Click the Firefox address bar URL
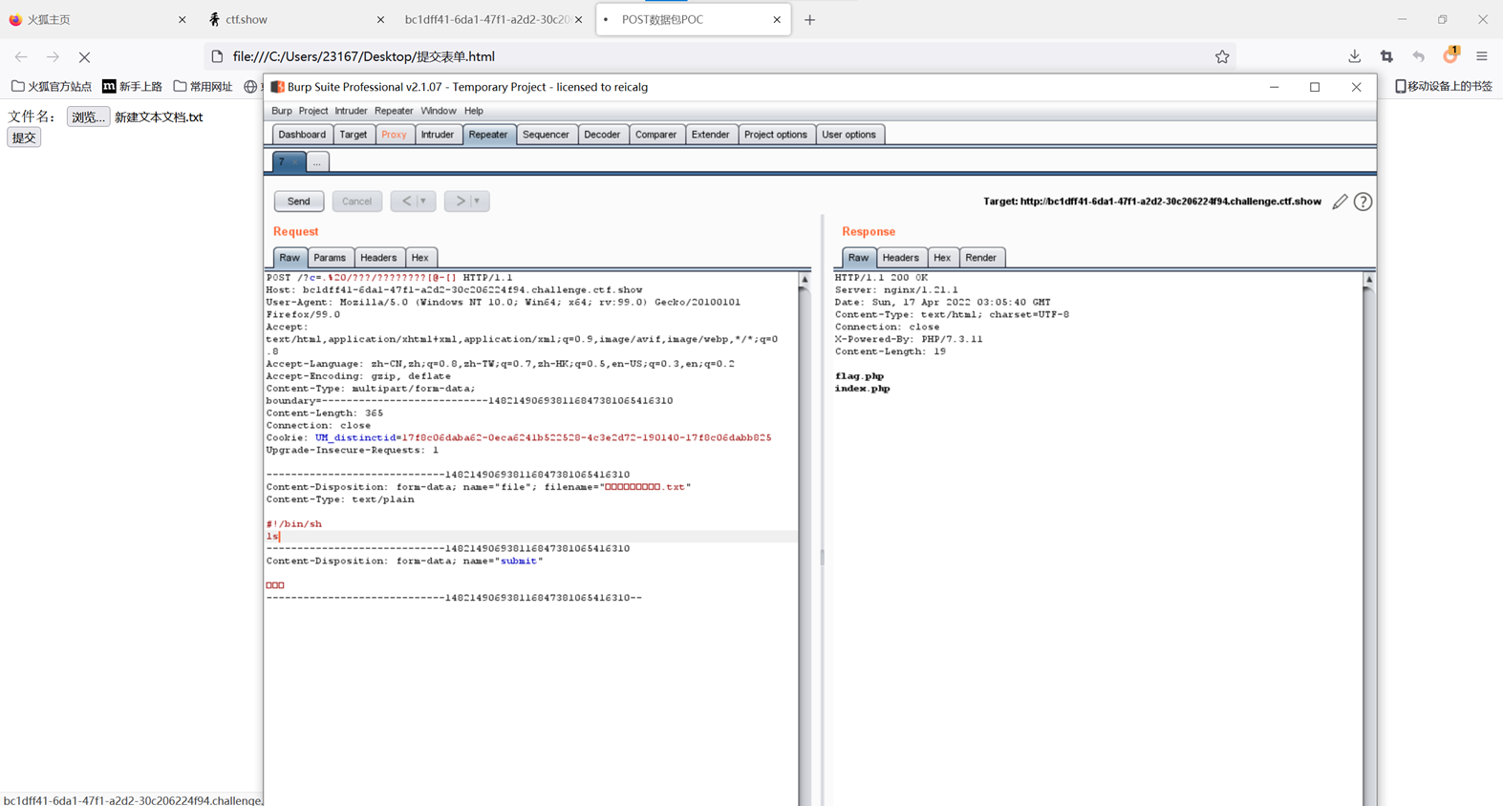This screenshot has width=1503, height=806. click(x=364, y=56)
